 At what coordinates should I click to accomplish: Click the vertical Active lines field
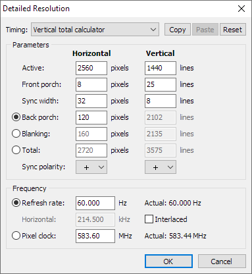click(x=161, y=68)
